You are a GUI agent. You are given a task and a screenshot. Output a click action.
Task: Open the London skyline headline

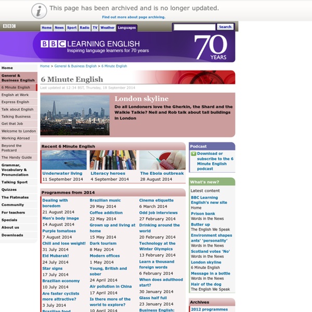pos(141,99)
